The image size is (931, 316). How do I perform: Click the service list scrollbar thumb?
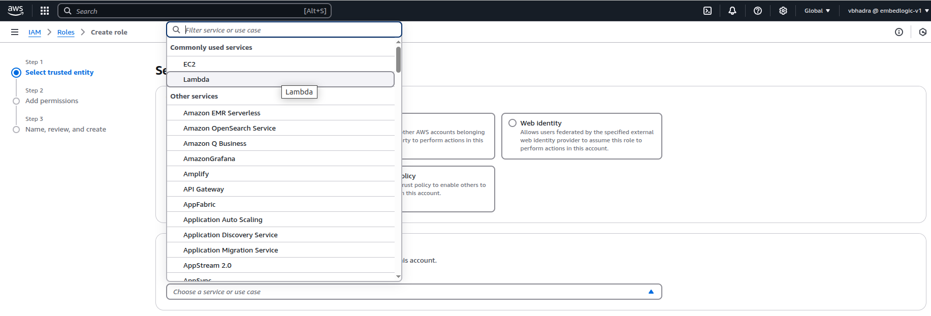click(x=398, y=59)
